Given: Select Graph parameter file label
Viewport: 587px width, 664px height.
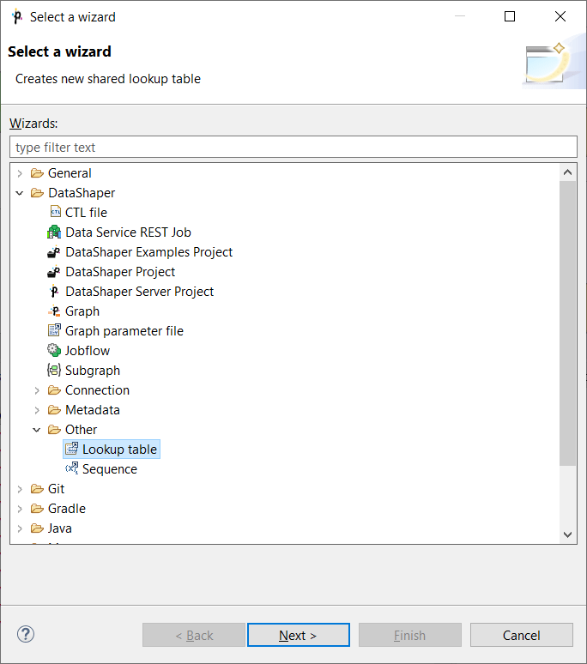Looking at the screenshot, I should (x=124, y=331).
